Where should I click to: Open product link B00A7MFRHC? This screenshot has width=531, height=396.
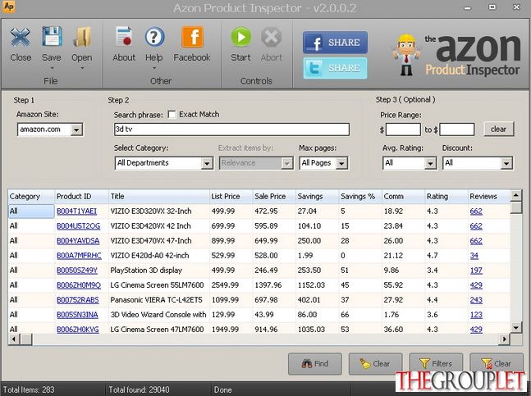tap(79, 256)
